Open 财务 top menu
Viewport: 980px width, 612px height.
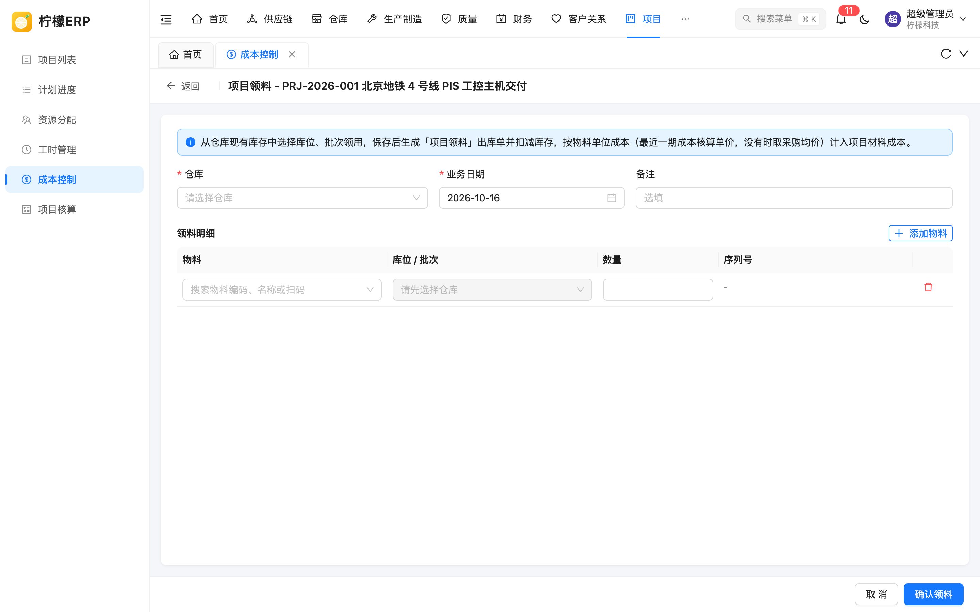click(514, 19)
